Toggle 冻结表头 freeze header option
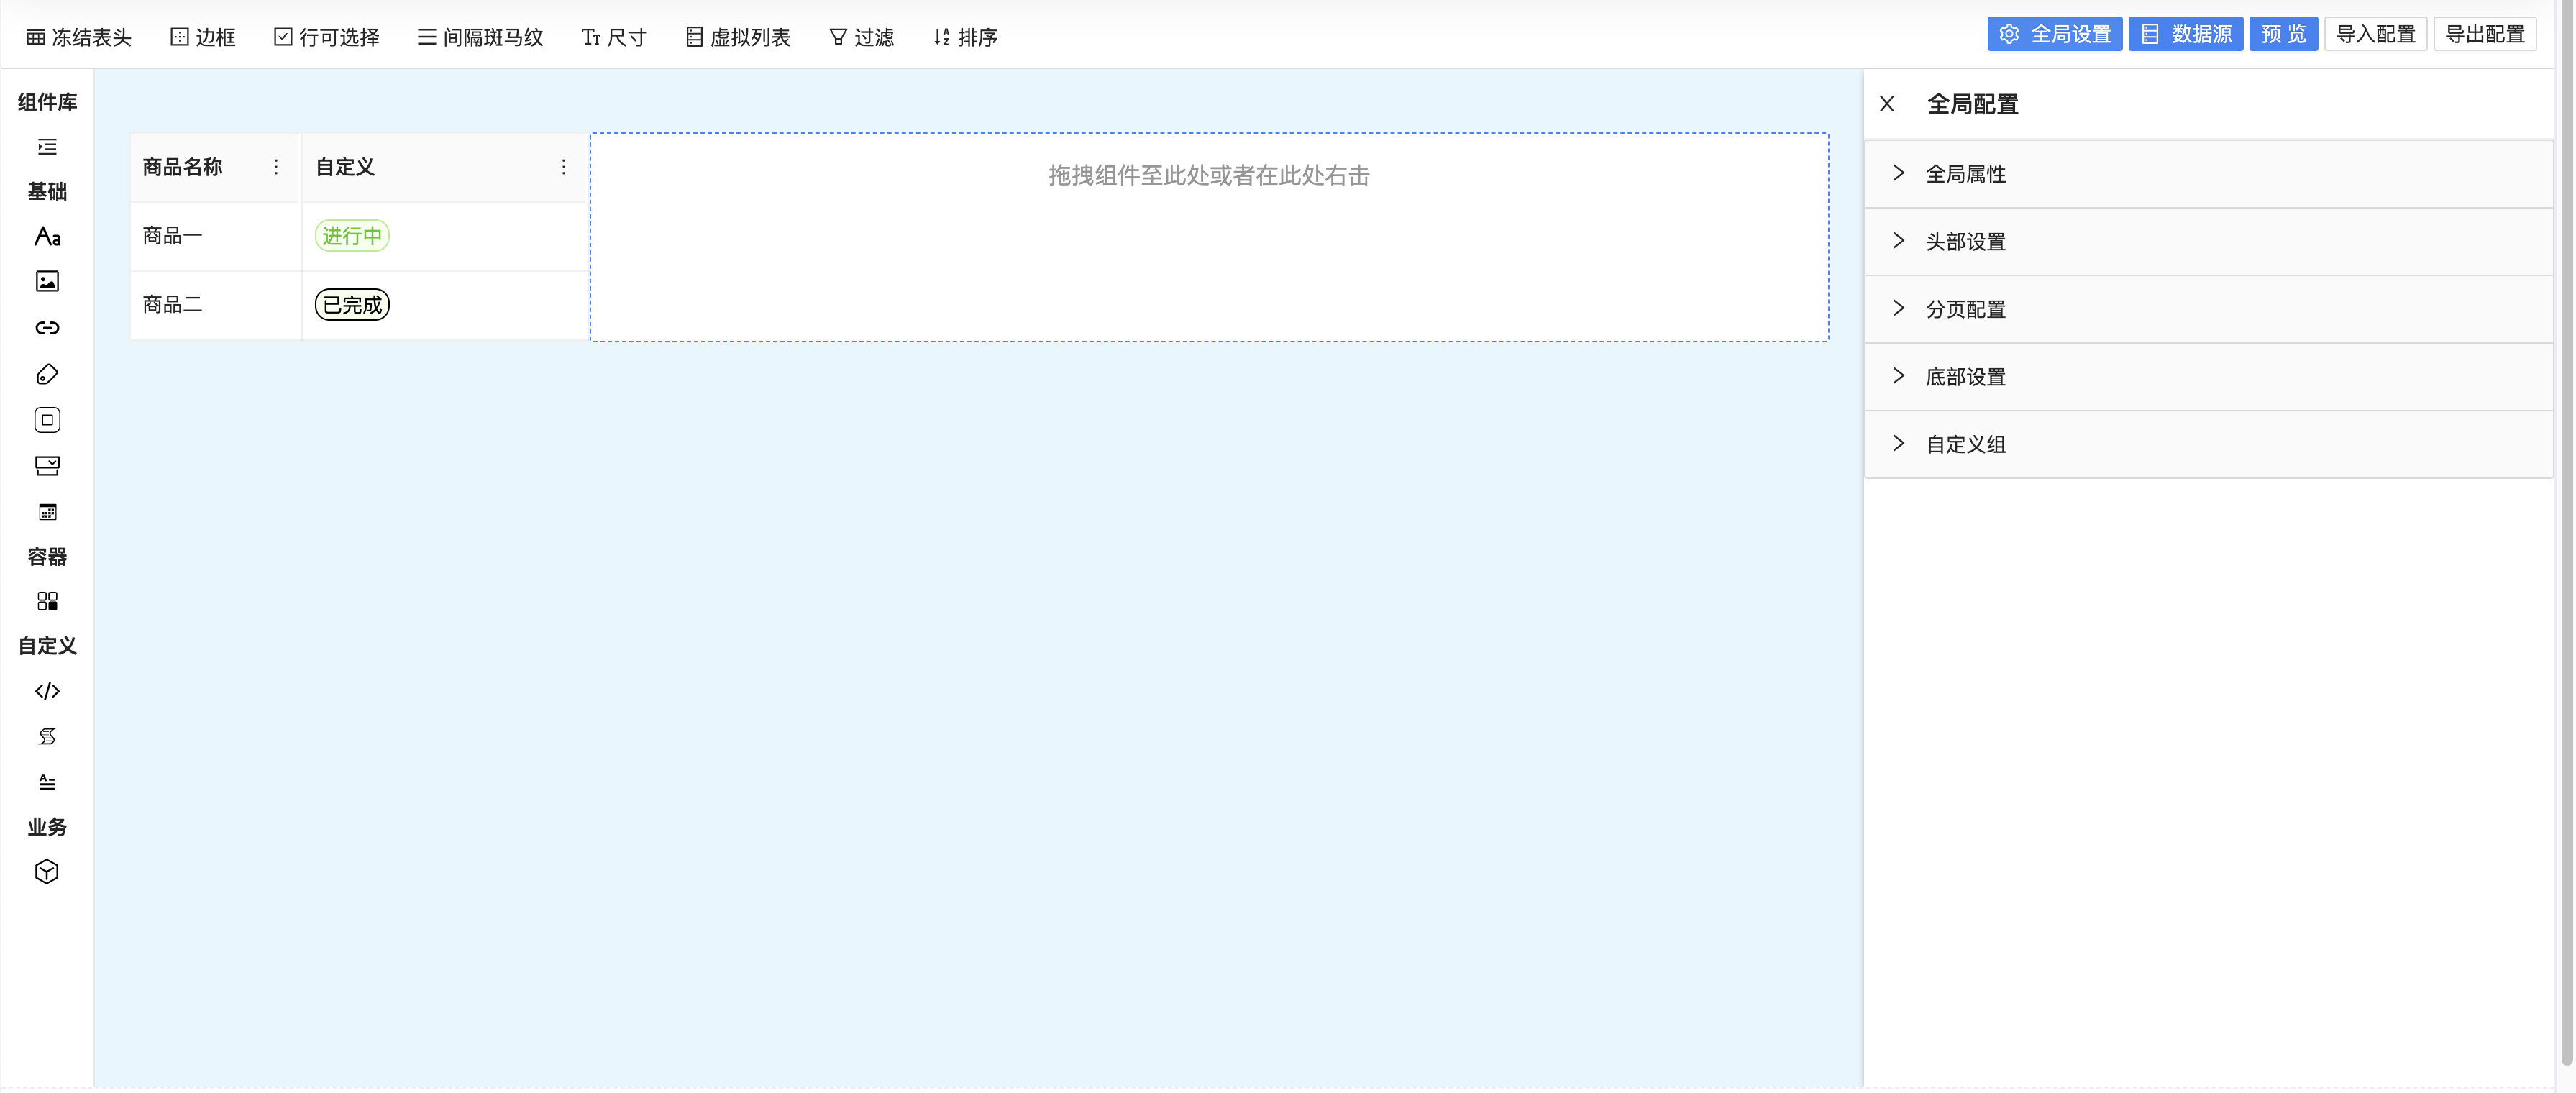 77,36
